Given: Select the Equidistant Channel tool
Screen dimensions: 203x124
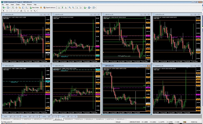Looking at the screenshot, I should (x=21, y=11).
